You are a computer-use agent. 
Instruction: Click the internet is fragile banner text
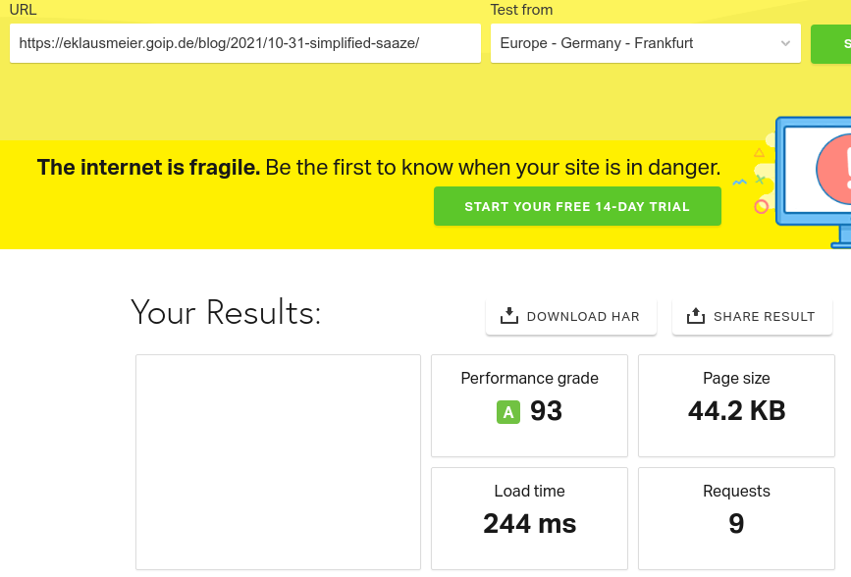(x=378, y=167)
